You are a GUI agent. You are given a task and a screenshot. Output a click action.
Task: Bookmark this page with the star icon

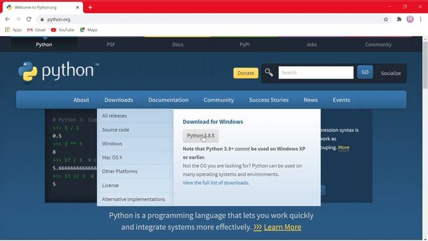386,19
